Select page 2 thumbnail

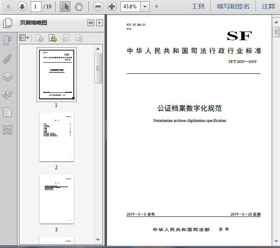tap(56, 137)
